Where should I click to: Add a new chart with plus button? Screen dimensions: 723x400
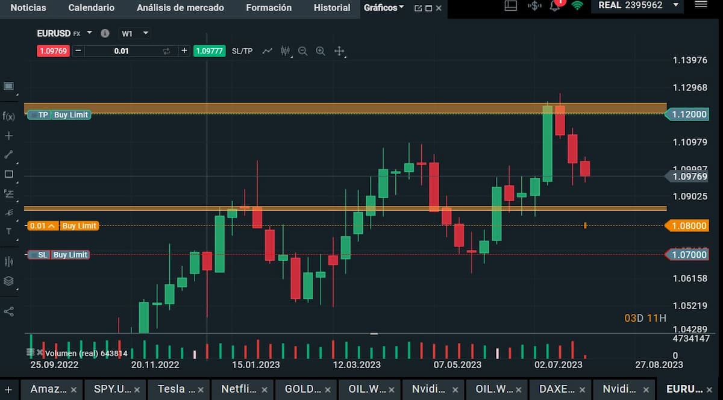click(8, 389)
